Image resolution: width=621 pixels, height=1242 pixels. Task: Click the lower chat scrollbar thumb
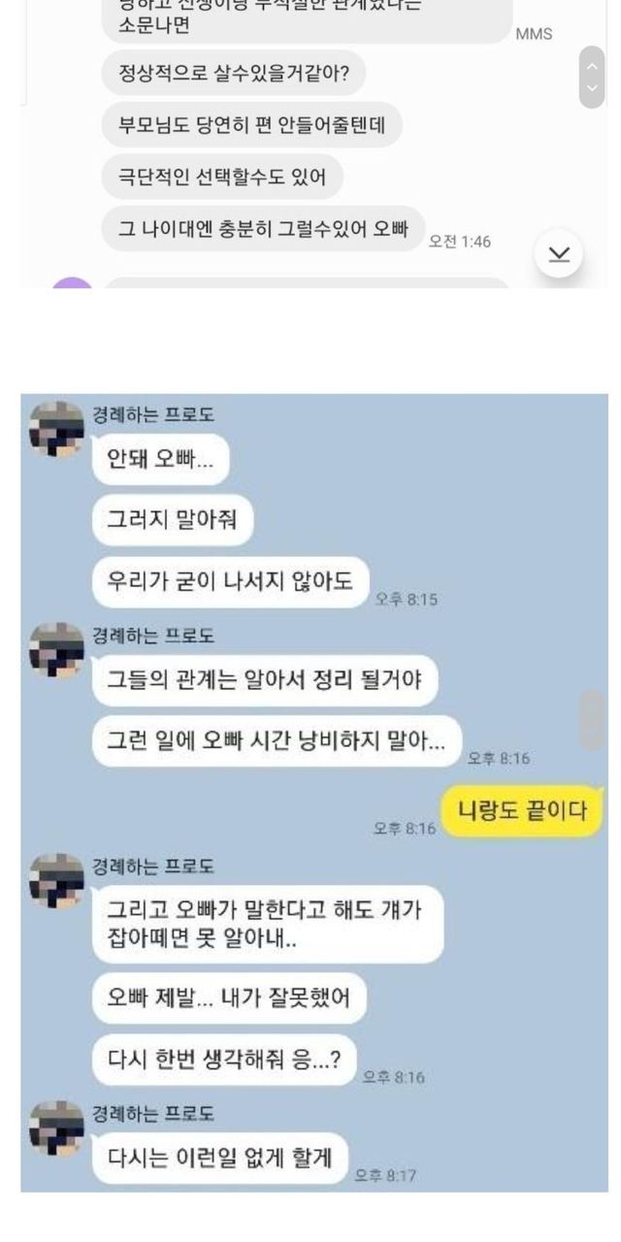(593, 720)
